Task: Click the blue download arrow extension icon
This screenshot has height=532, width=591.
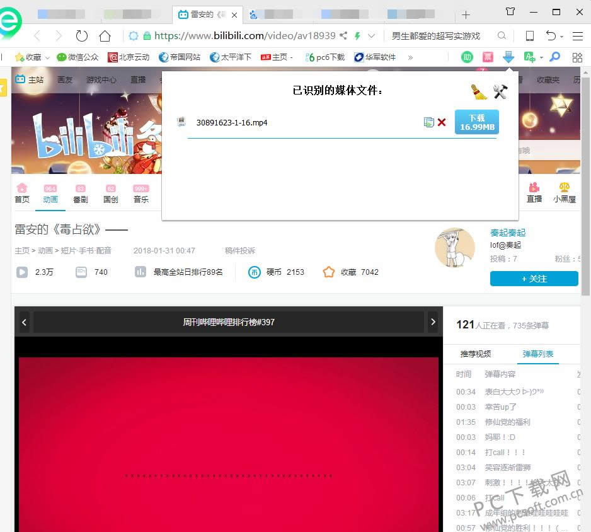Action: 508,57
